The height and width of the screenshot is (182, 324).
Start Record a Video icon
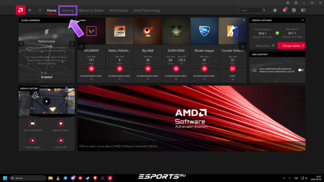[61, 124]
